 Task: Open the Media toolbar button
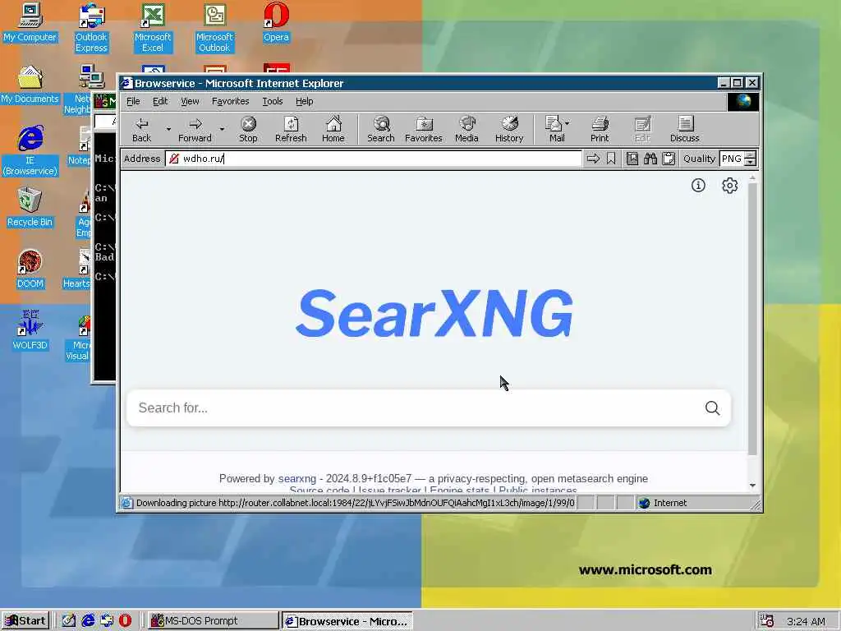pos(466,129)
